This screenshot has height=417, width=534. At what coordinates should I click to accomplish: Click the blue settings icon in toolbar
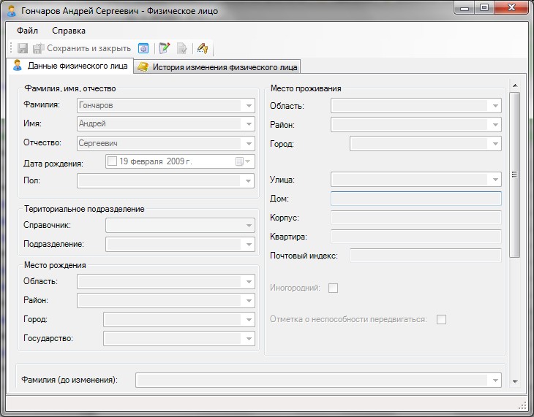144,48
